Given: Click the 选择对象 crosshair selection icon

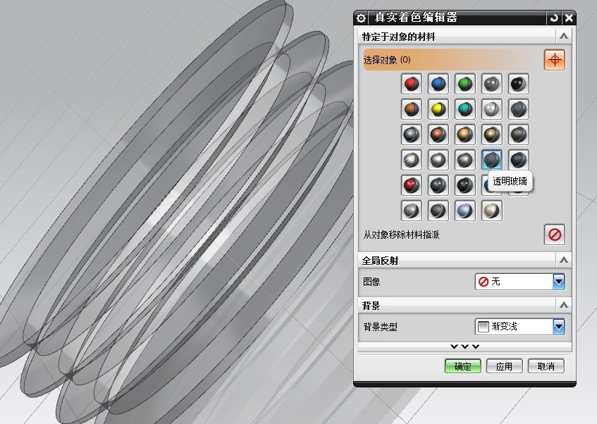Looking at the screenshot, I should pyautogui.click(x=554, y=59).
